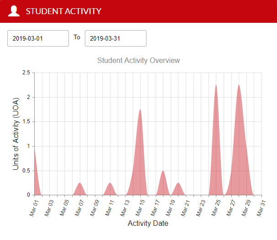Viewport: 277px width, 240px height.
Task: Click the 'To' label between date fields
Action: click(x=77, y=37)
